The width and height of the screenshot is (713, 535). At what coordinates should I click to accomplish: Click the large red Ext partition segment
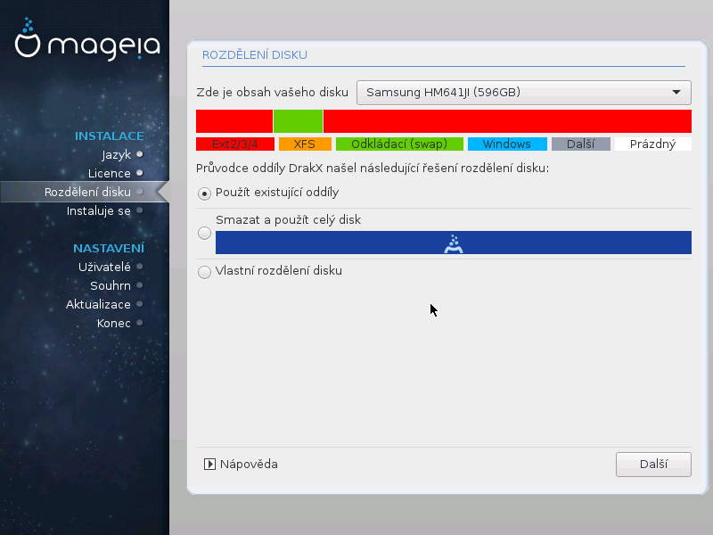(507, 121)
